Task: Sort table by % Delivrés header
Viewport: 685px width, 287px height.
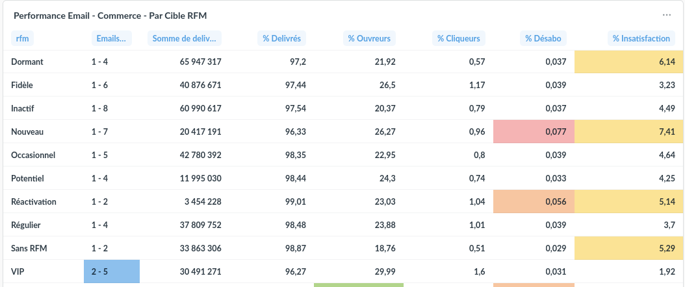Action: [282, 38]
